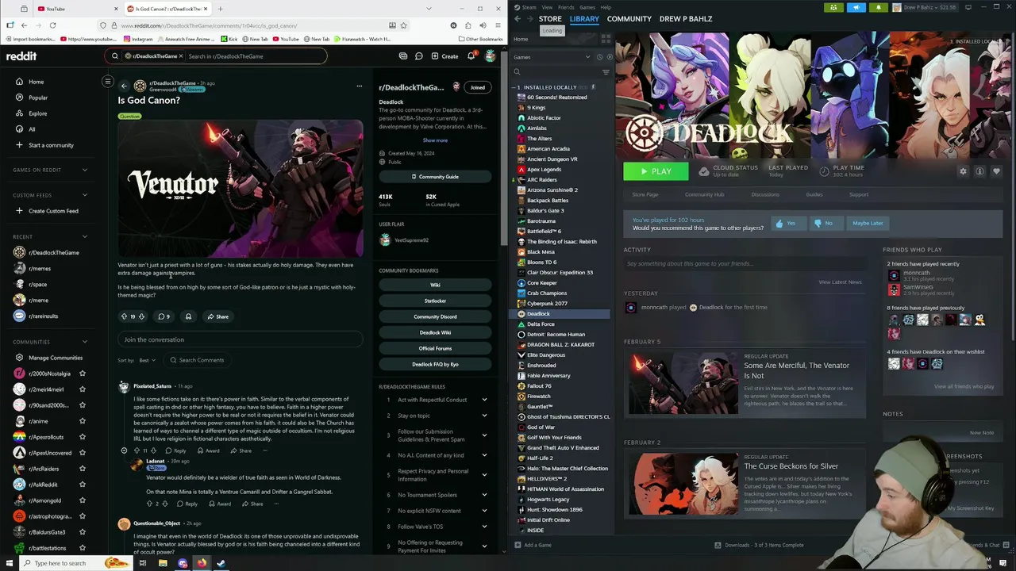
Task: Expand rule 1 Act with Respectful Conduct
Action: [484, 400]
